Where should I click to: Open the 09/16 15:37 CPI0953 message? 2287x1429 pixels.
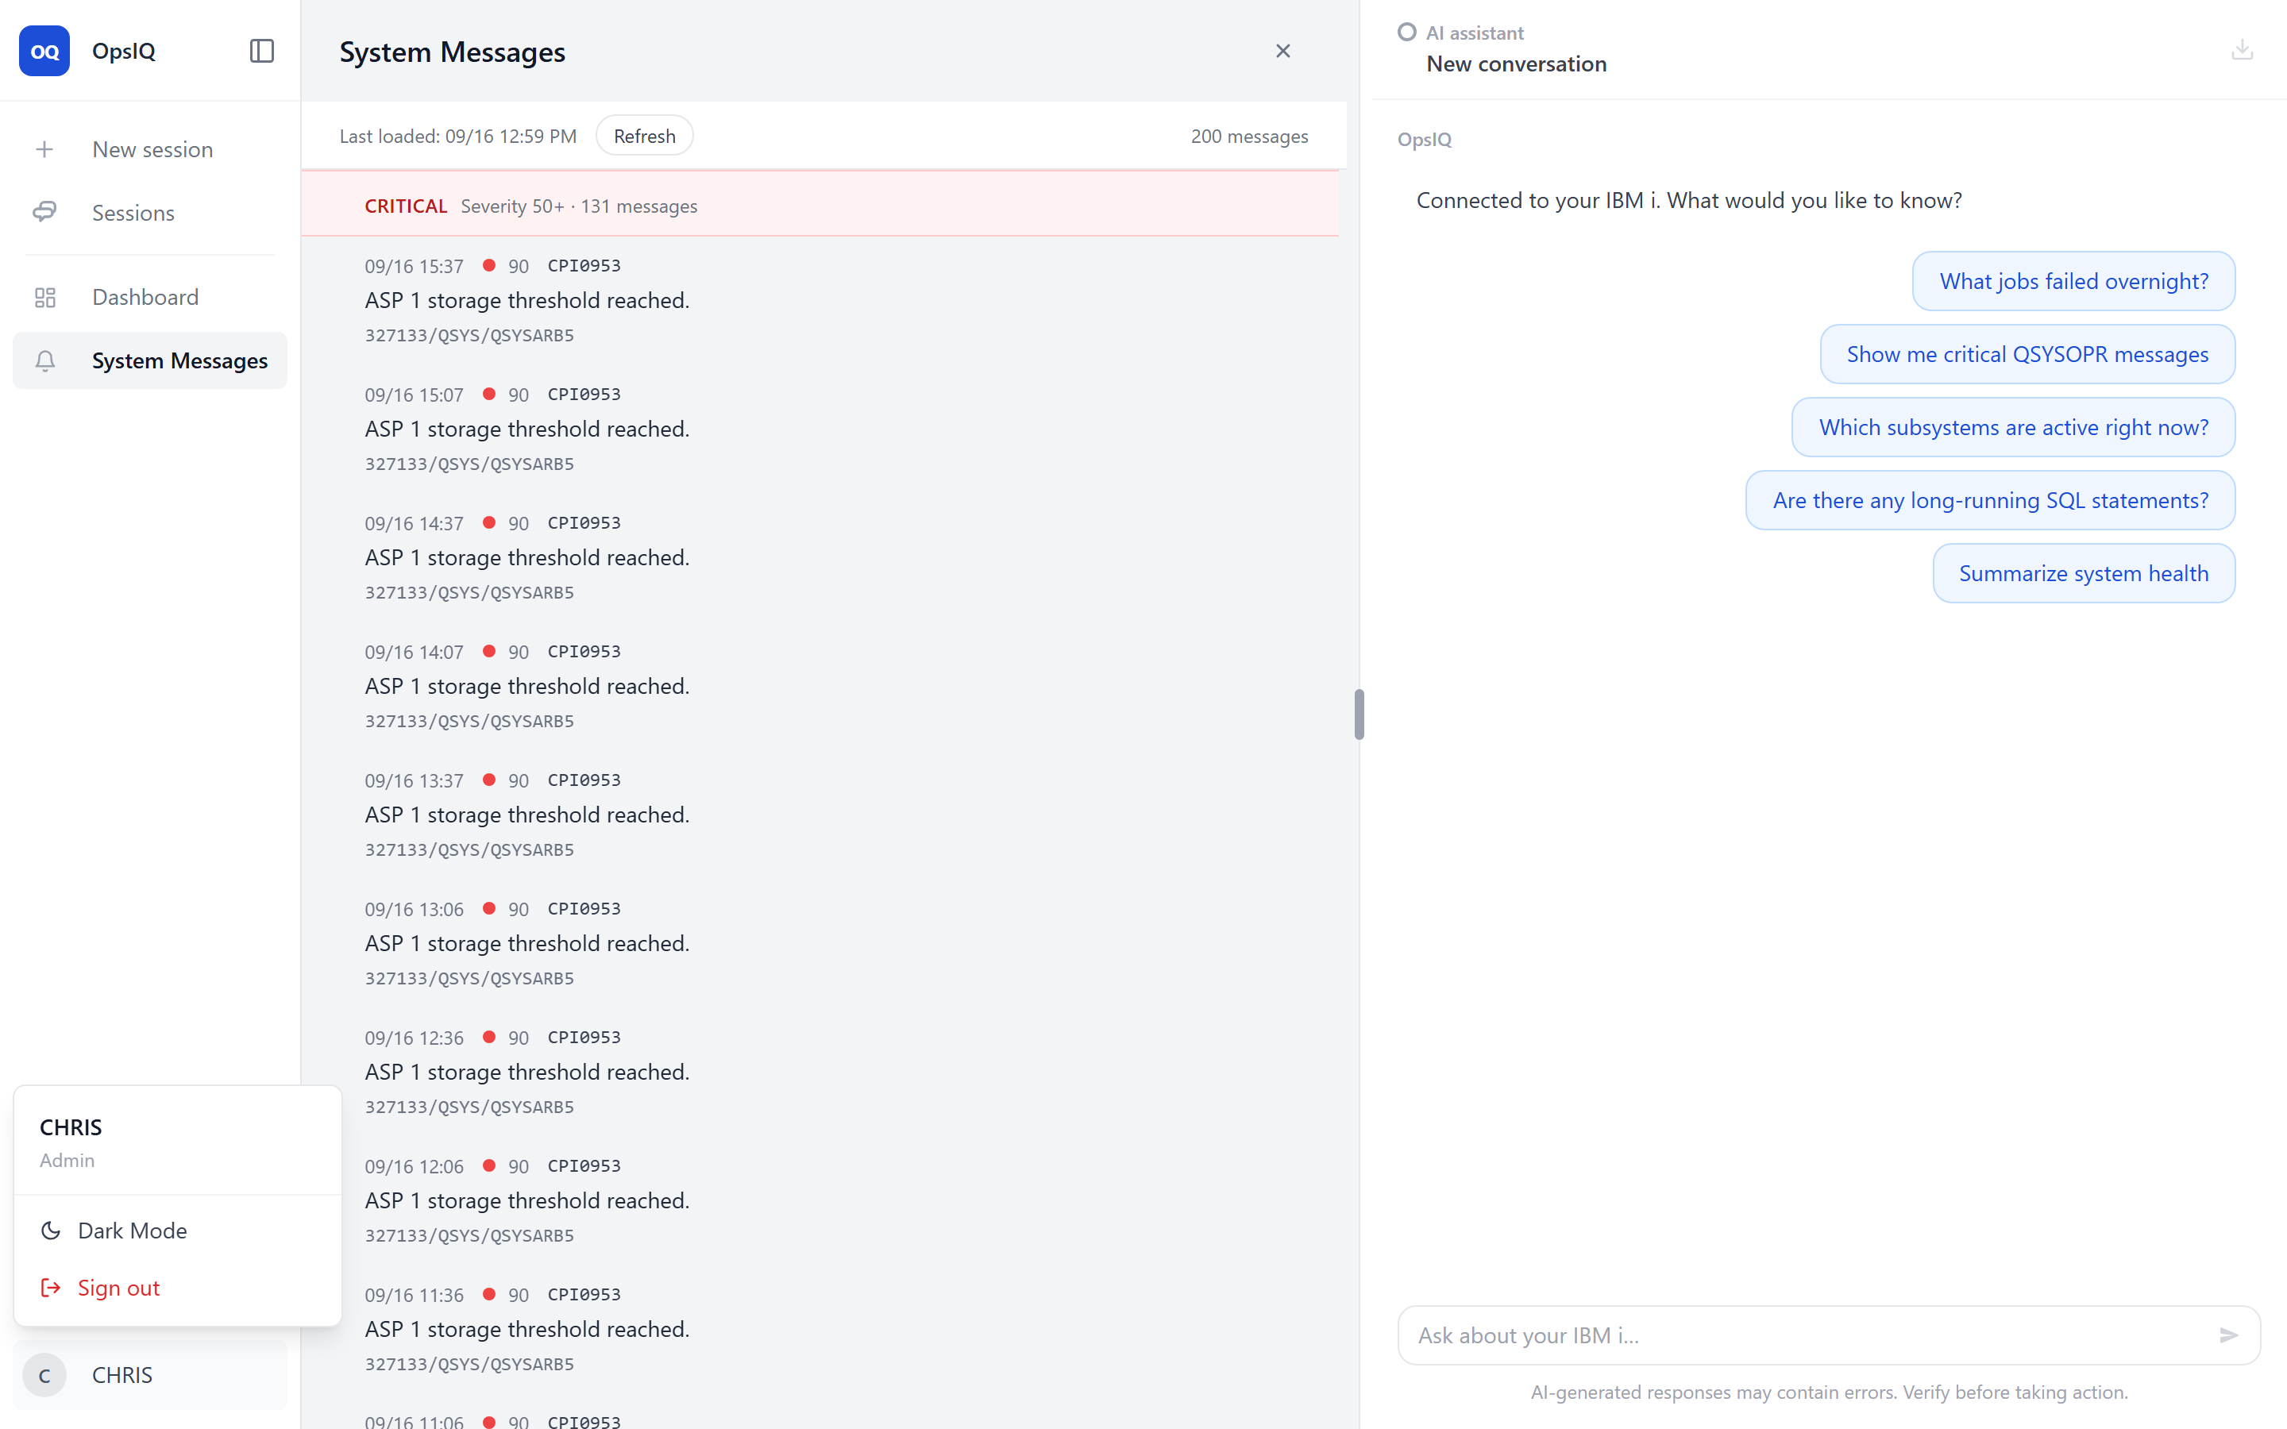[x=820, y=301]
